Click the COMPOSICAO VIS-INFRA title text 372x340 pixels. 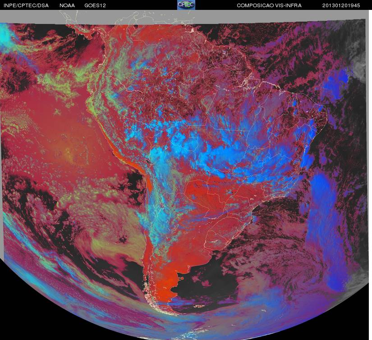pyautogui.click(x=269, y=5)
